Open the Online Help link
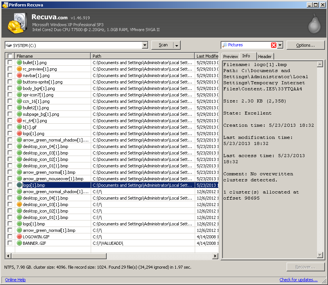 pyautogui.click(x=15, y=280)
